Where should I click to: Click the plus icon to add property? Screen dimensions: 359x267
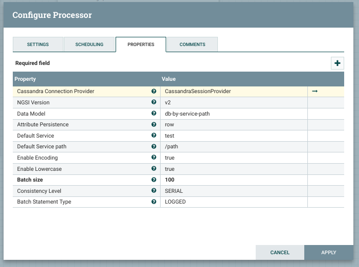(337, 63)
